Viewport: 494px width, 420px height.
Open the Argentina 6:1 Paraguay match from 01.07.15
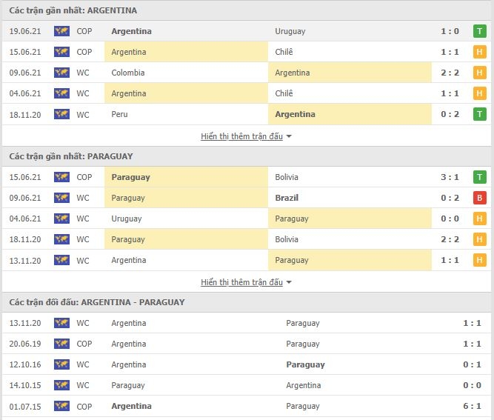tap(247, 406)
